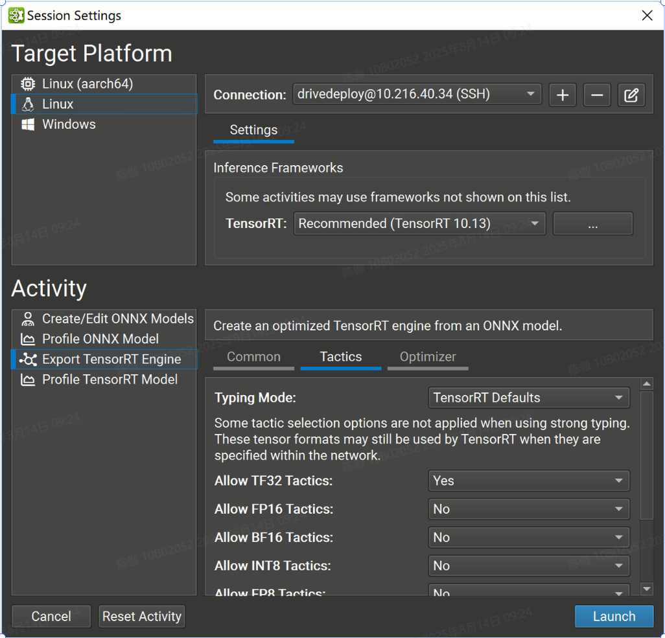The height and width of the screenshot is (638, 665).
Task: Click the 'Allow FP16 Tactics:' label
Action: click(274, 509)
